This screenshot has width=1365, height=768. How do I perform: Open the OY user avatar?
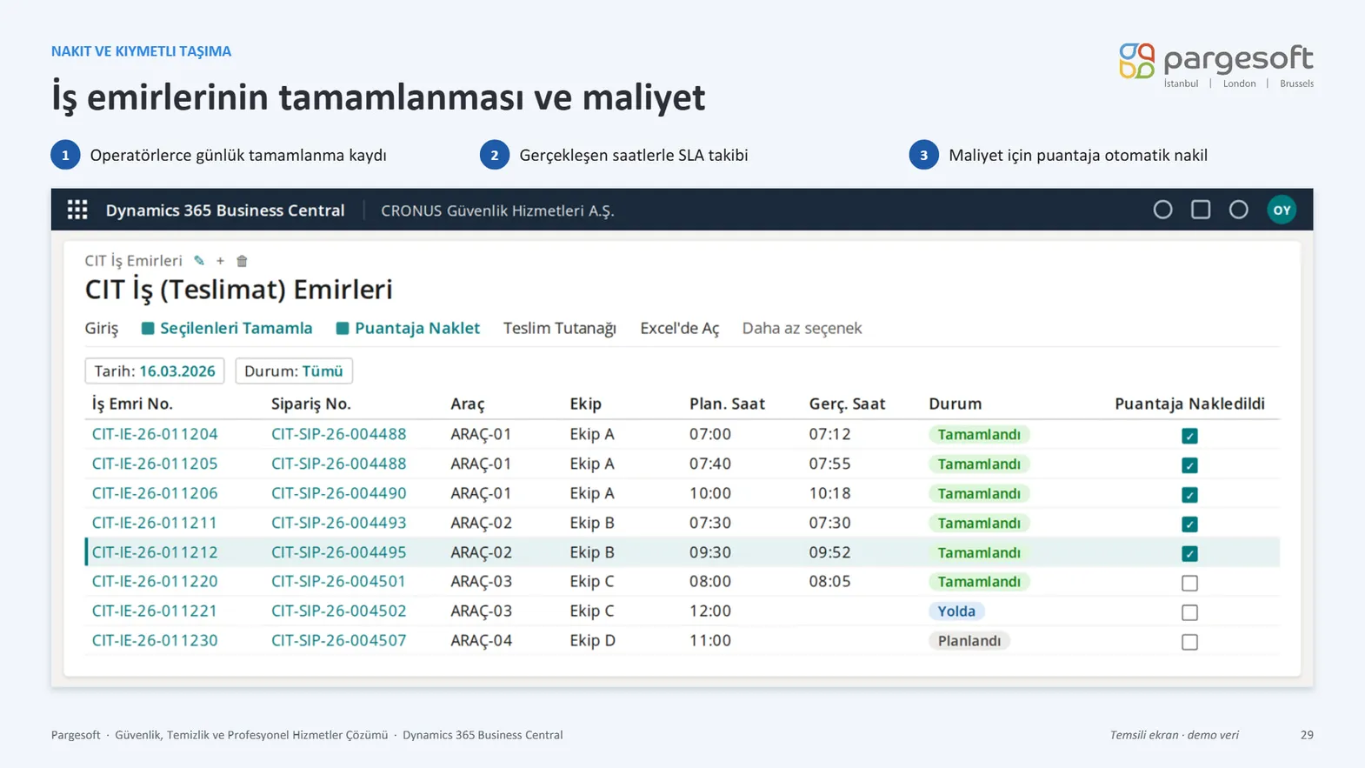[1282, 210]
